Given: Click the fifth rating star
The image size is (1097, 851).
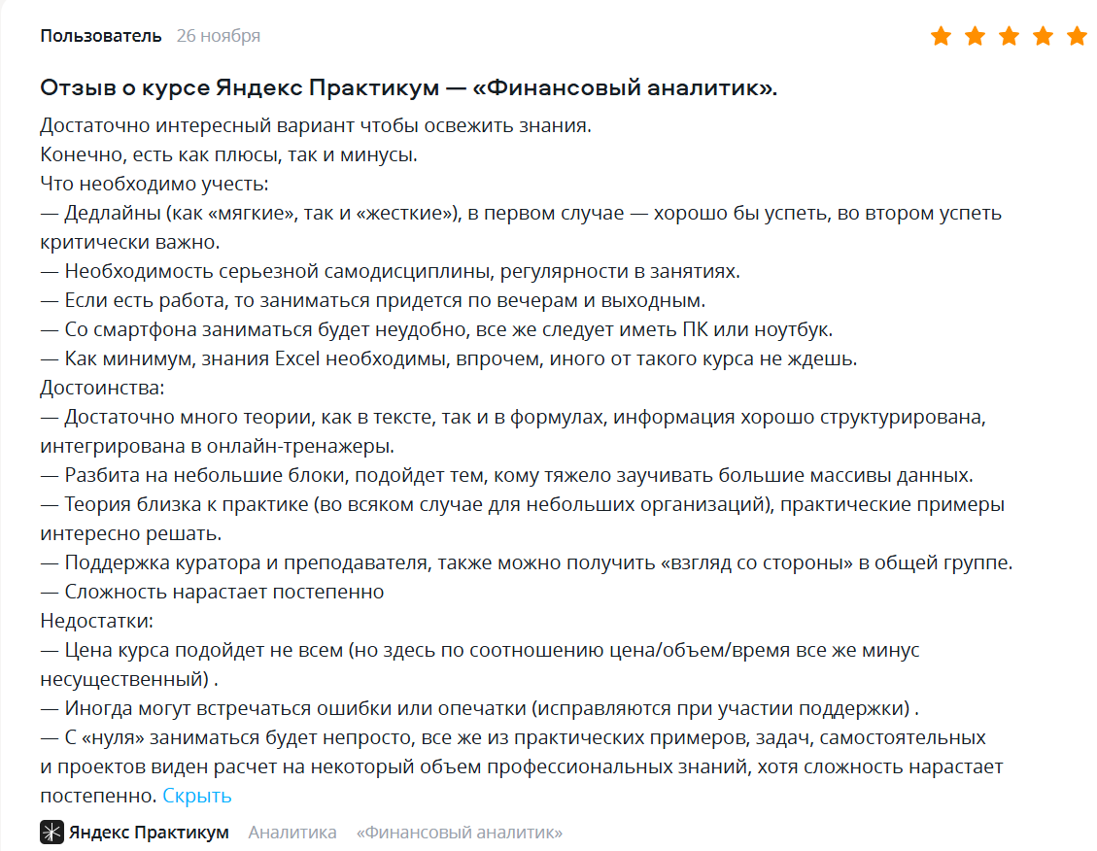Looking at the screenshot, I should [1077, 37].
